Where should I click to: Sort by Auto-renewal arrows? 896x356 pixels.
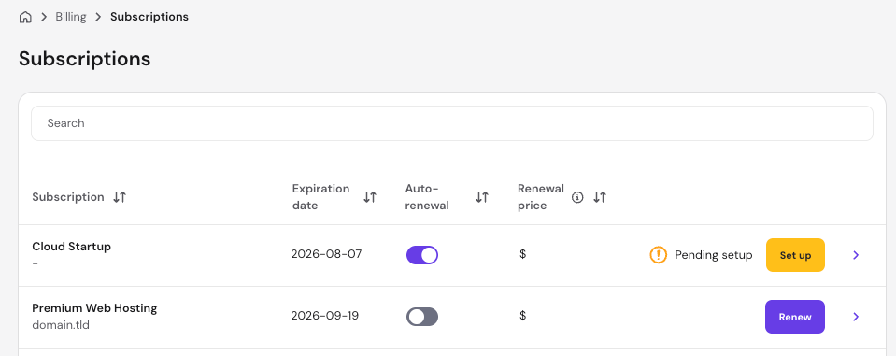click(x=482, y=197)
